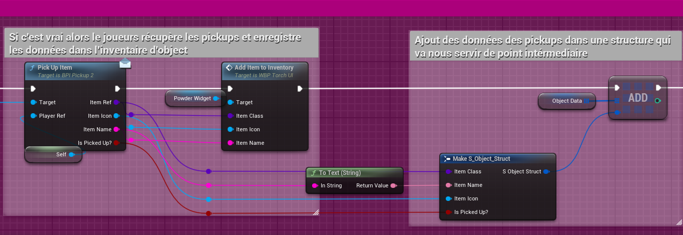Select the Object Data variable node

click(567, 101)
